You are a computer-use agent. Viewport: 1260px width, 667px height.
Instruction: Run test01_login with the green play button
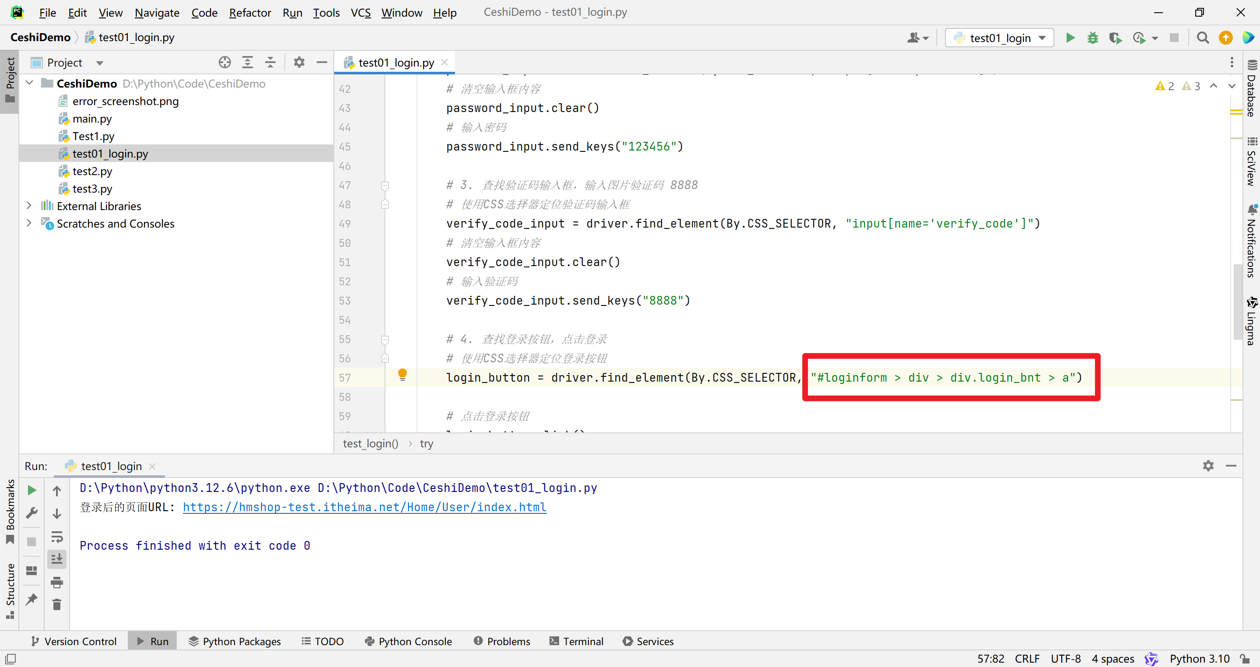click(x=1070, y=38)
